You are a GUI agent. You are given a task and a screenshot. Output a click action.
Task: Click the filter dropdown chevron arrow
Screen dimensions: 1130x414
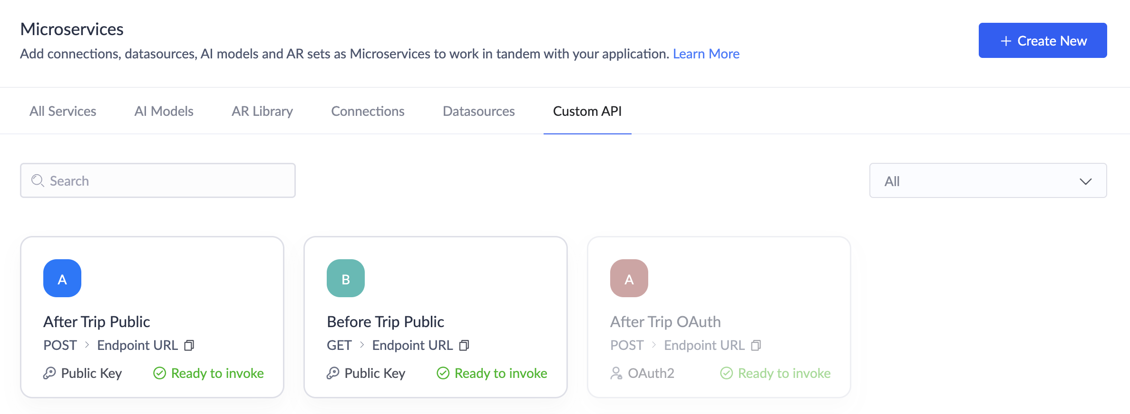coord(1085,181)
